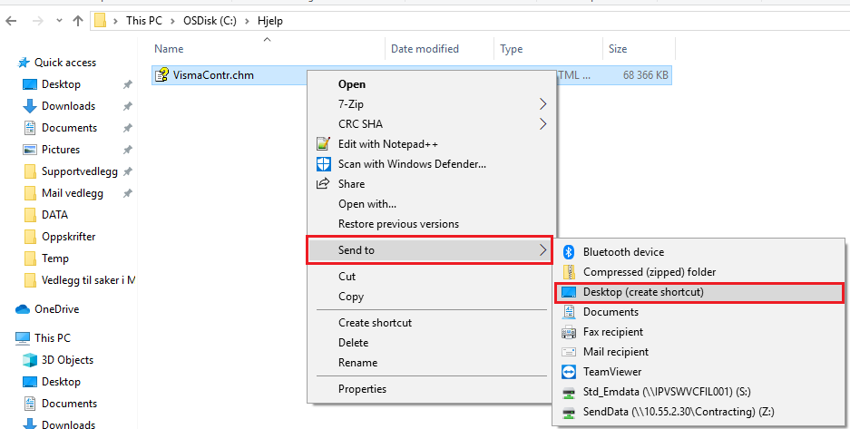Screen dimensions: 850x429
Task: Click the Share icon in context menu
Action: (x=323, y=184)
